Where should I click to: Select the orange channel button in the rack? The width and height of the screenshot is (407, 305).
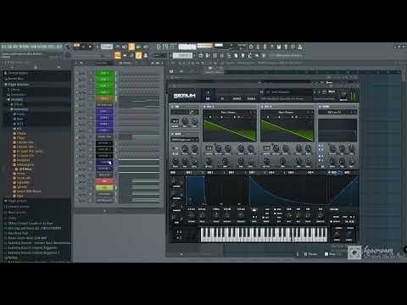coord(104,98)
